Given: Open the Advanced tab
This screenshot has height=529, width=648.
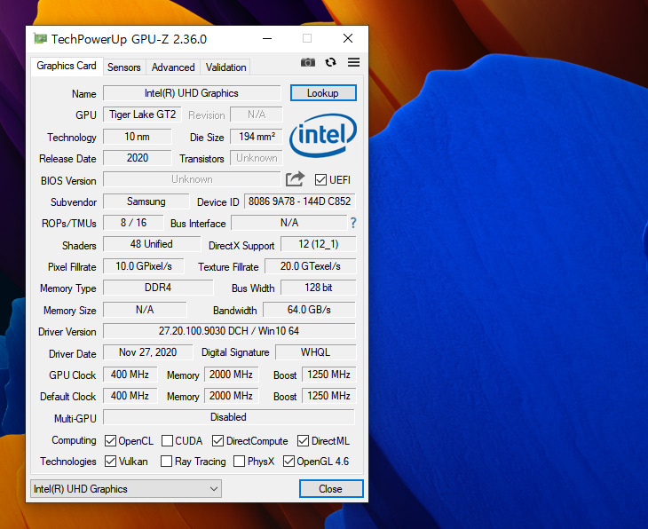Looking at the screenshot, I should tap(173, 67).
